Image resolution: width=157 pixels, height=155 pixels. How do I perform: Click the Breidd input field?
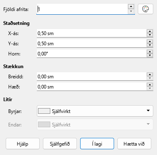(x=92, y=76)
